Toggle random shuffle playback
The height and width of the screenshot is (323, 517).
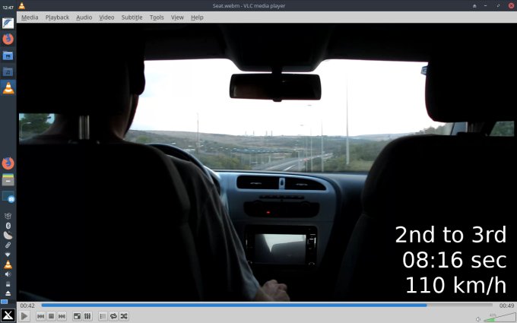pyautogui.click(x=124, y=316)
